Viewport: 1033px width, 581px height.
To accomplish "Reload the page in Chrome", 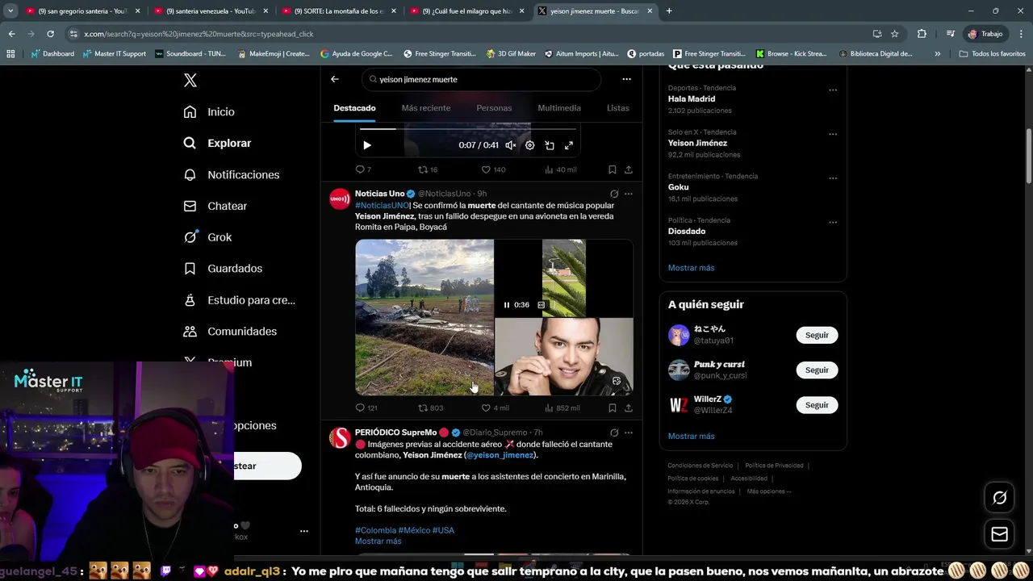I will [50, 34].
